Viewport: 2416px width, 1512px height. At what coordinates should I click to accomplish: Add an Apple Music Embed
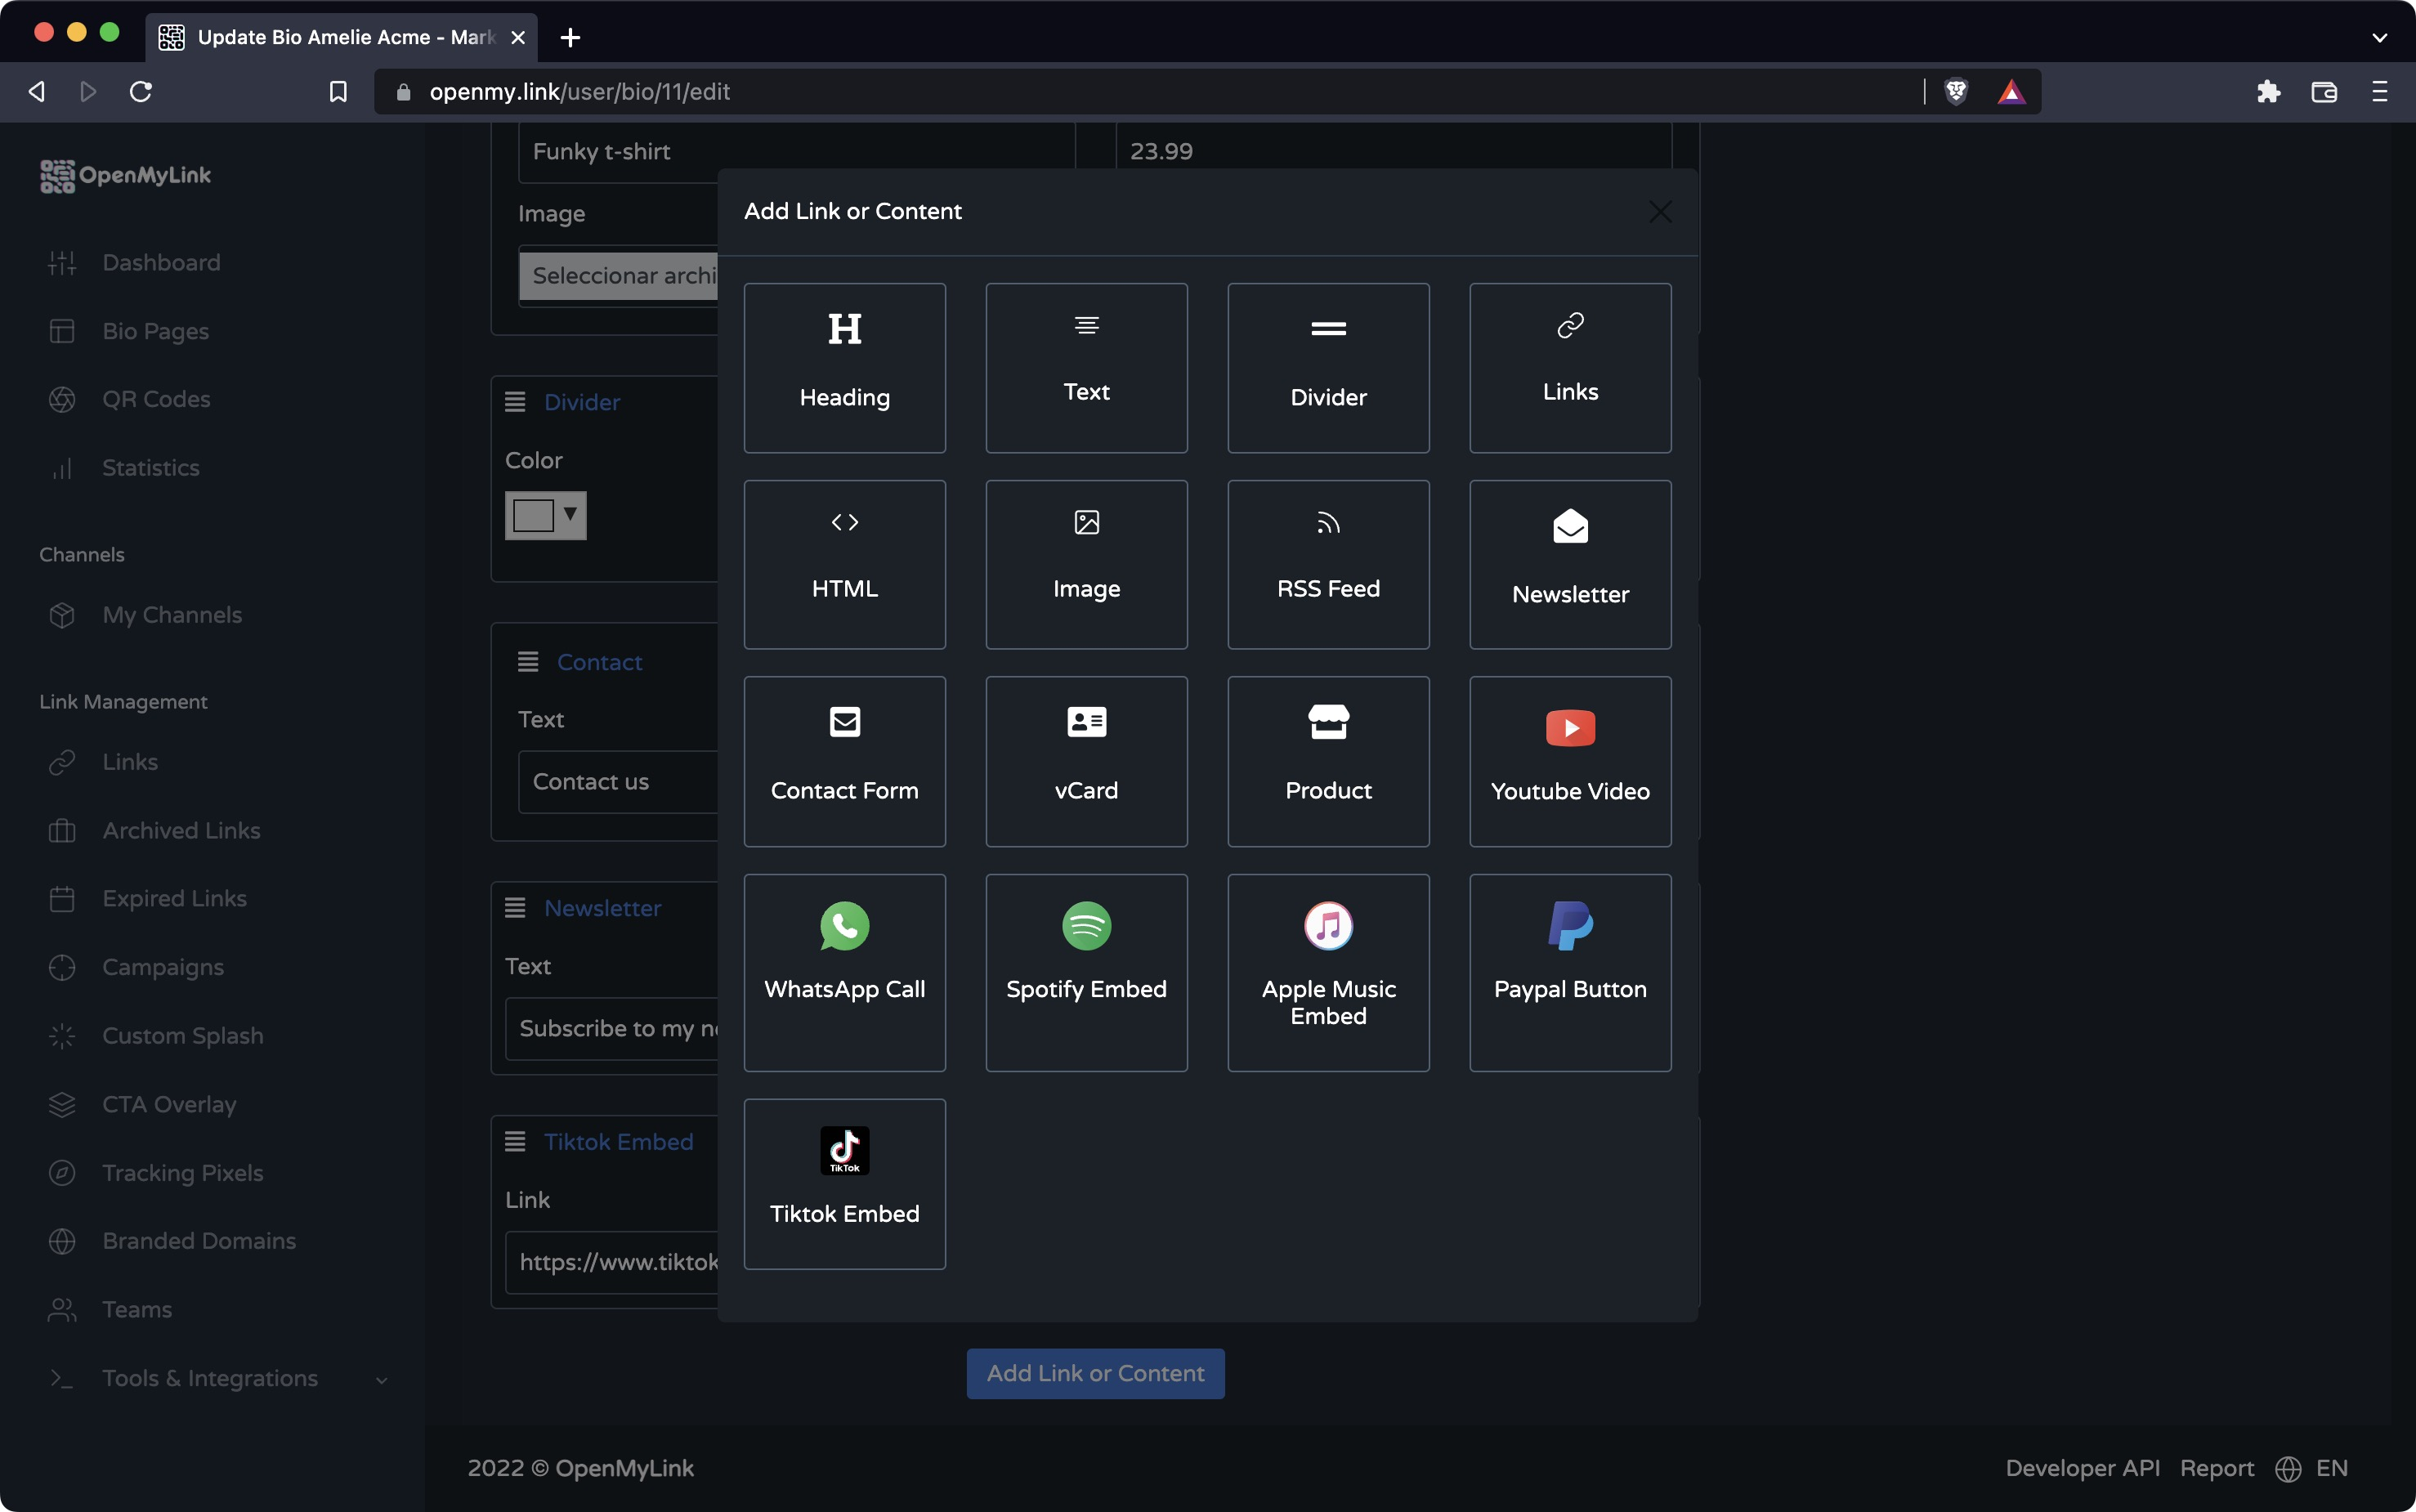1328,972
